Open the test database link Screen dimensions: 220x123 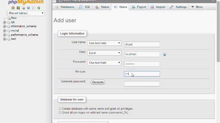click(x=13, y=39)
